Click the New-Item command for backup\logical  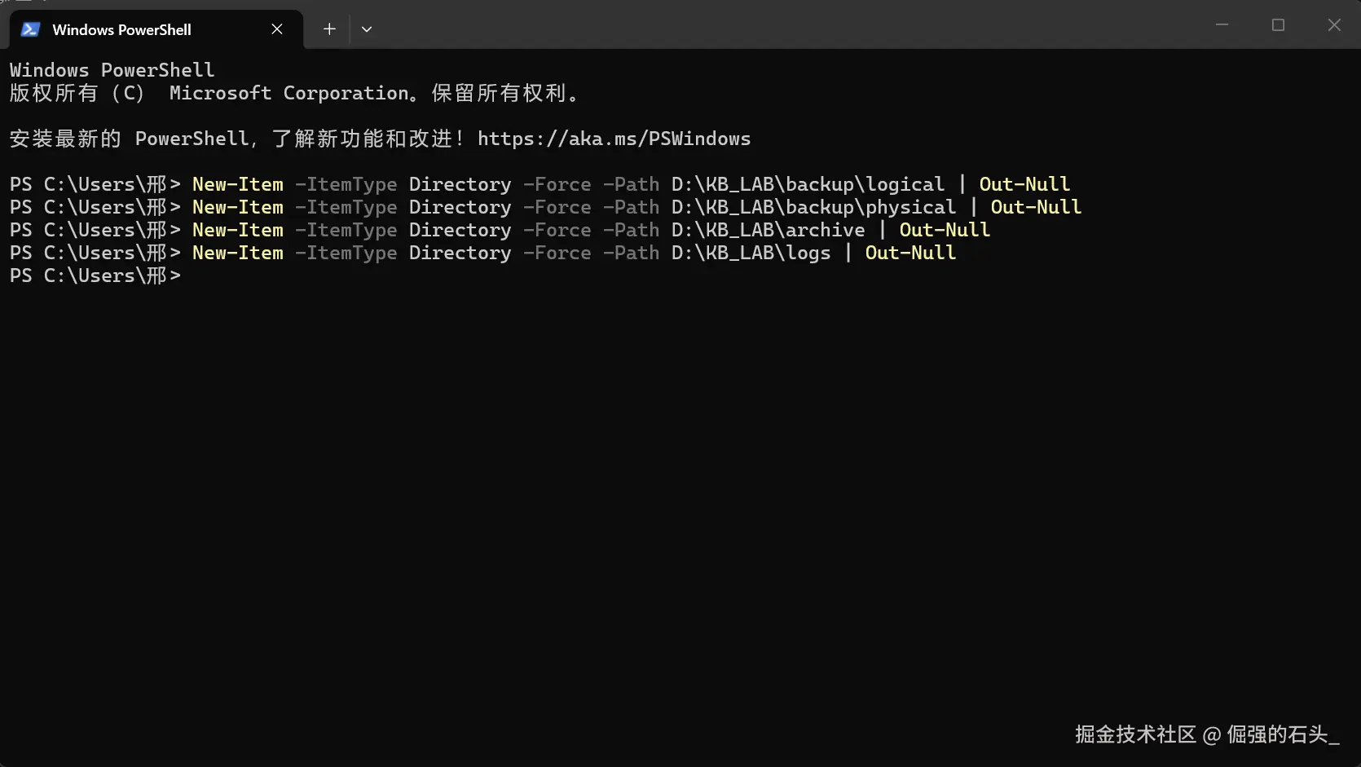(238, 184)
